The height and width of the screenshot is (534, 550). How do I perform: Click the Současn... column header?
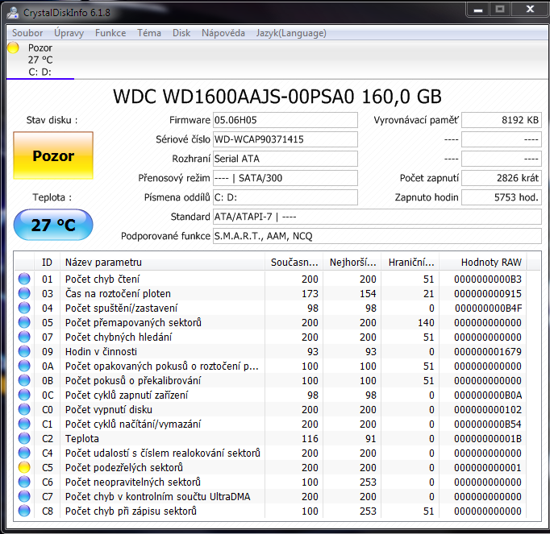[294, 262]
